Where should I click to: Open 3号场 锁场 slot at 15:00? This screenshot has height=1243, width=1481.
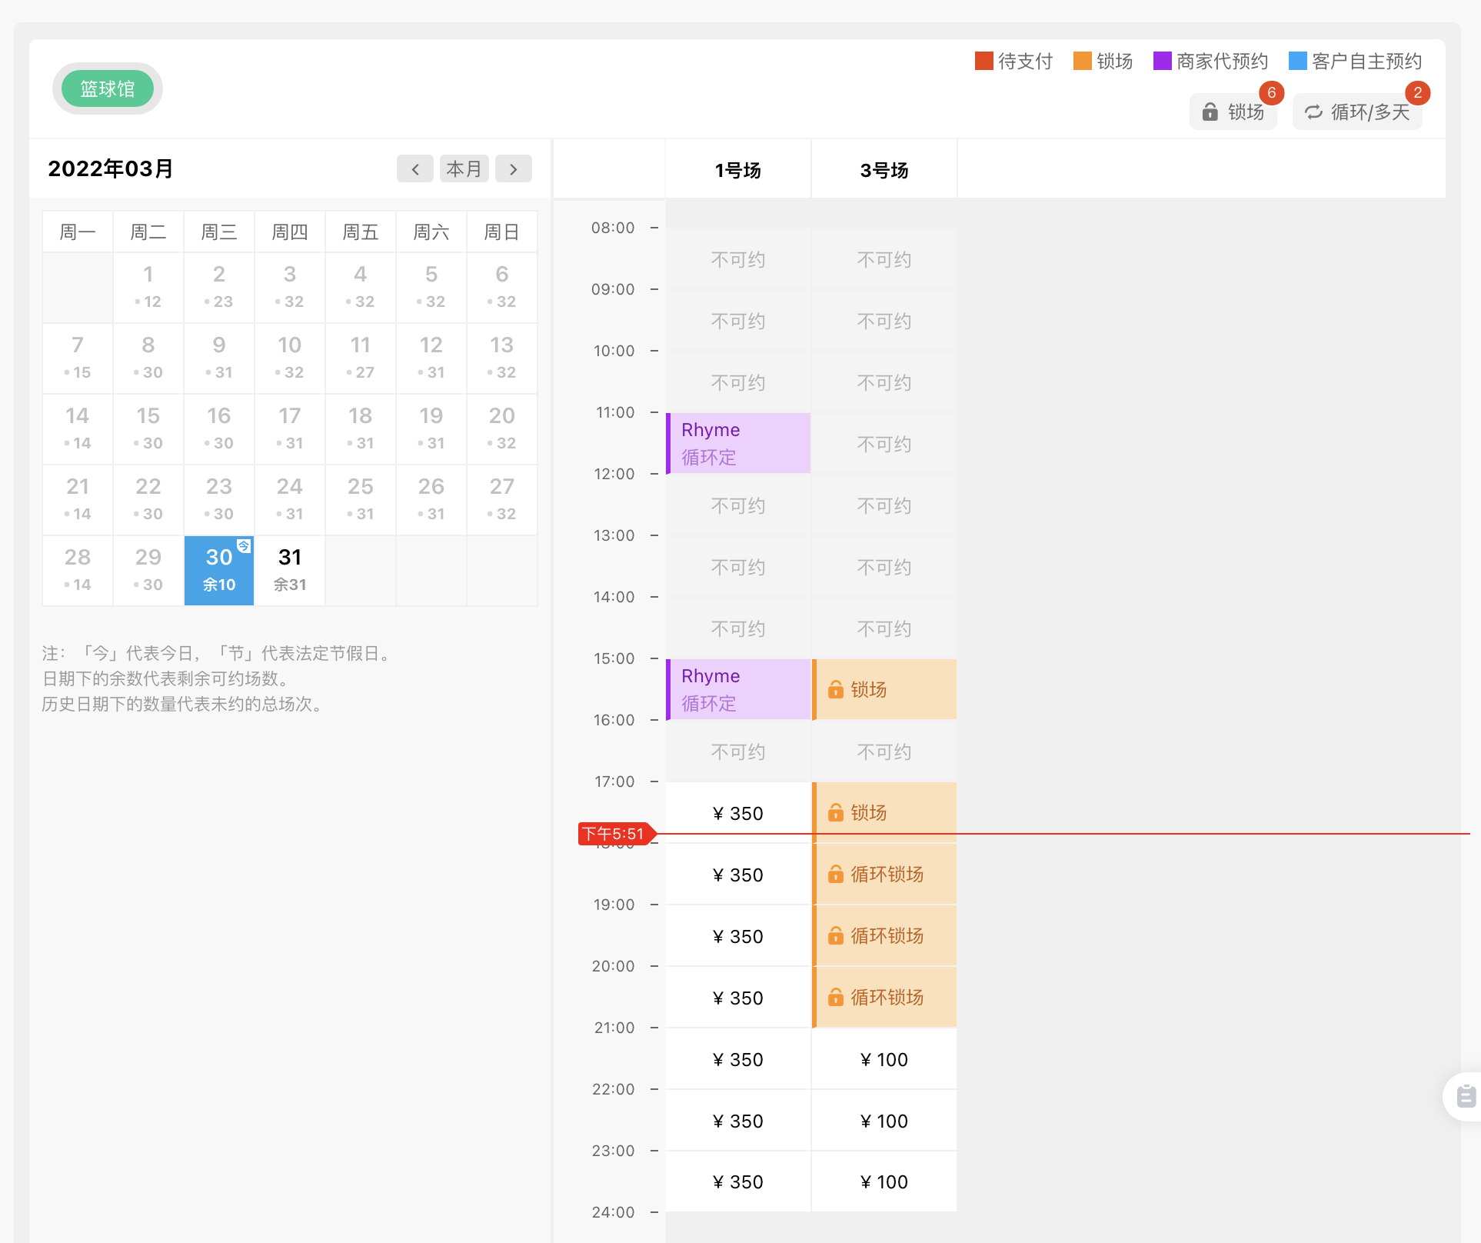(x=884, y=689)
